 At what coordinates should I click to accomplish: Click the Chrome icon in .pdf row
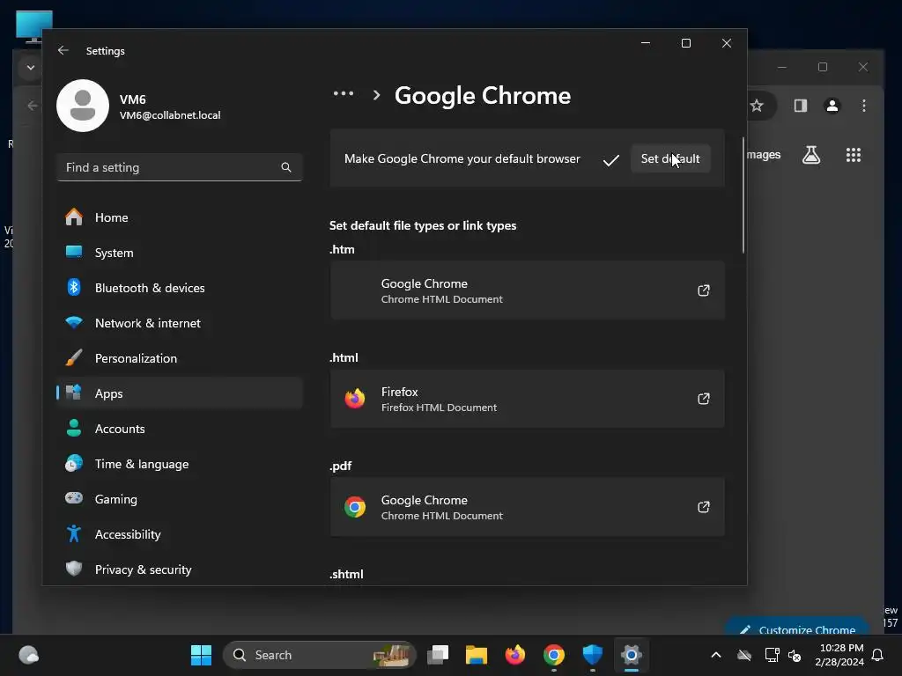coord(355,507)
